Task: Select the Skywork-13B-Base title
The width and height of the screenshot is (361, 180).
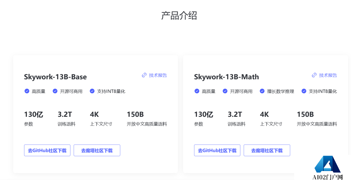Action: [55, 77]
